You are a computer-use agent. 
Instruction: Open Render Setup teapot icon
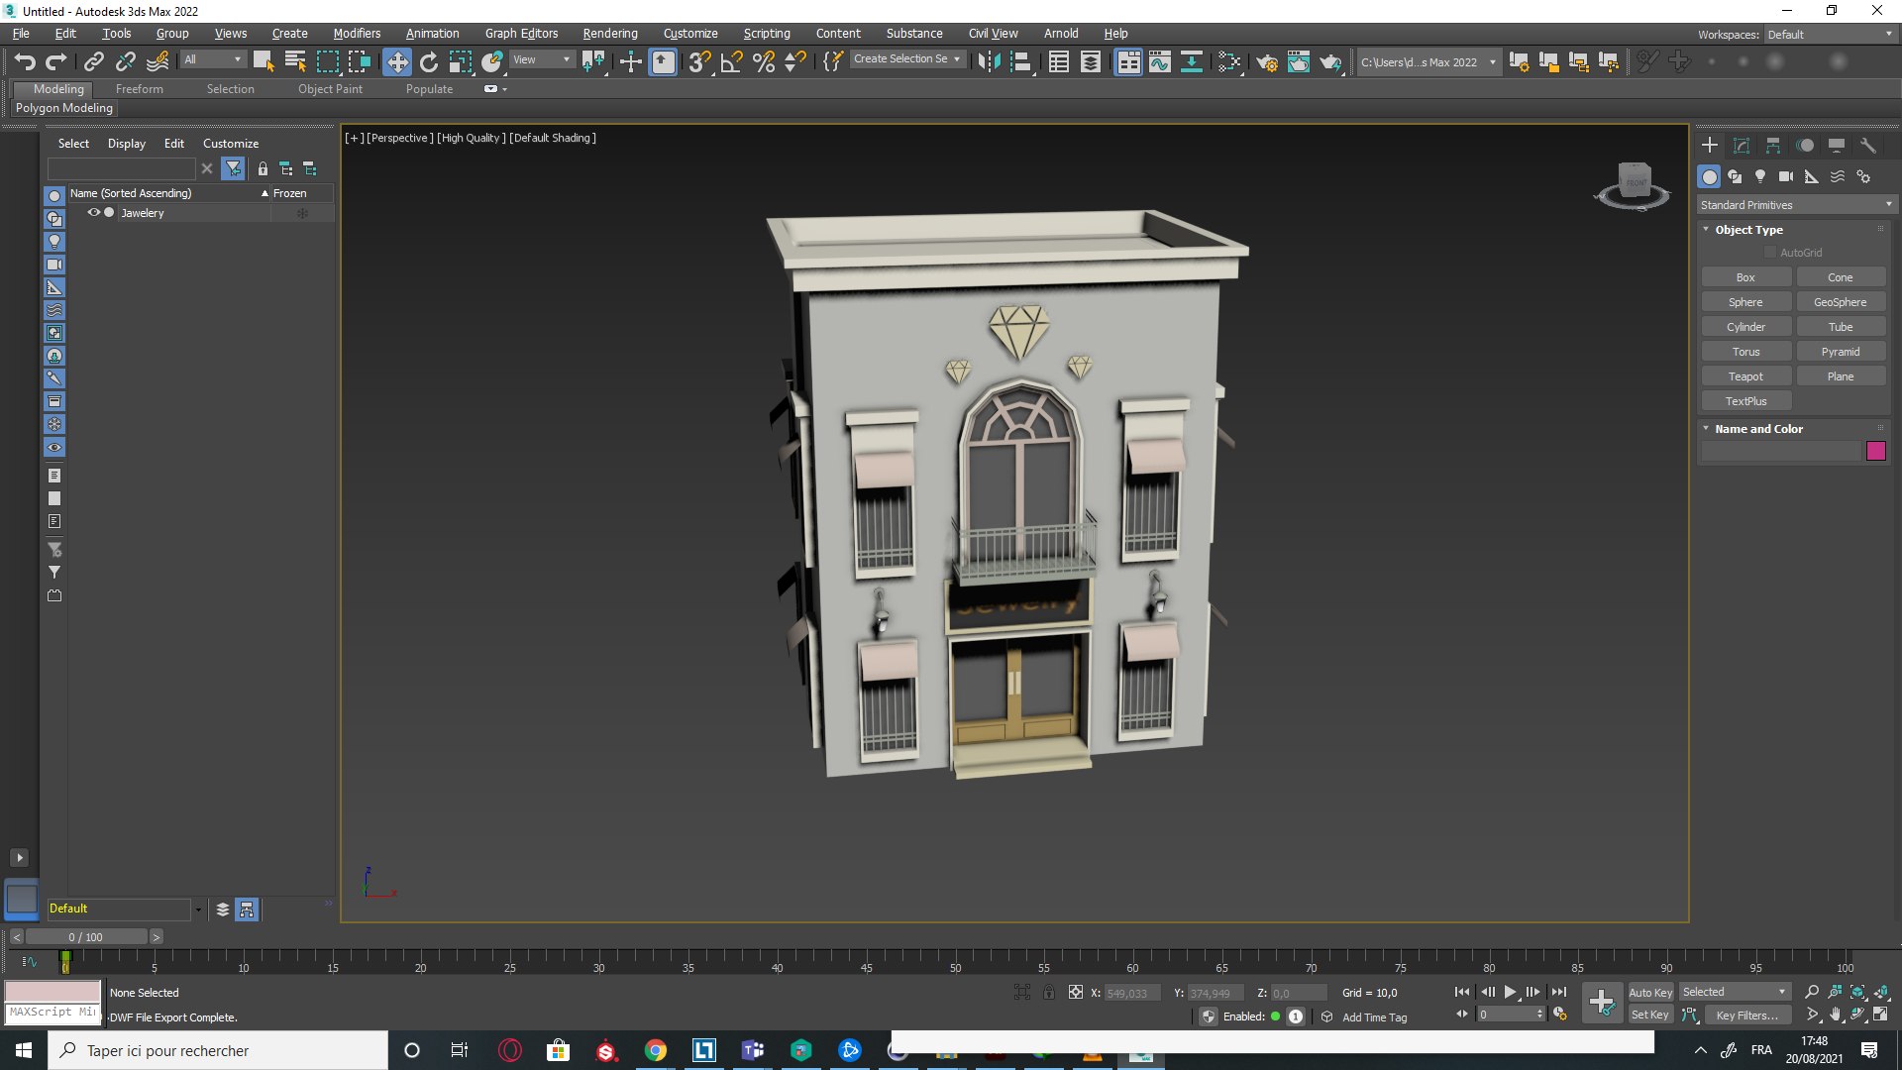1267,61
